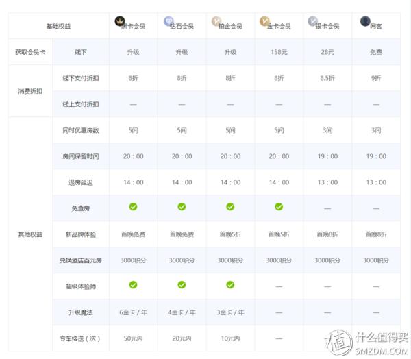The image size is (411, 359).
Task: Click the 免查房 checkmark for 黑卡会员
Action: [x=133, y=207]
